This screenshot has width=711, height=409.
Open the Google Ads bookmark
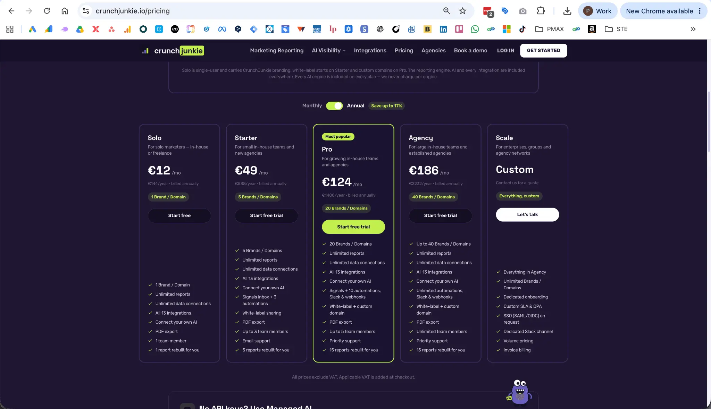click(x=32, y=29)
